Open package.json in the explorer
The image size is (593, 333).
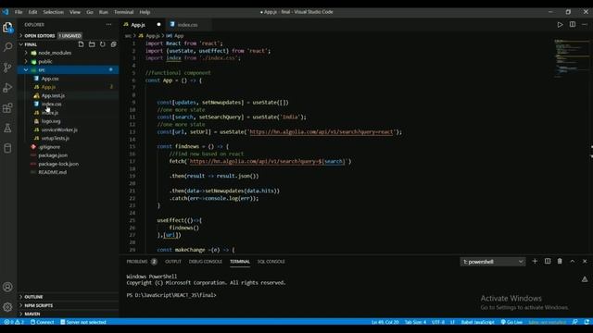tap(53, 155)
